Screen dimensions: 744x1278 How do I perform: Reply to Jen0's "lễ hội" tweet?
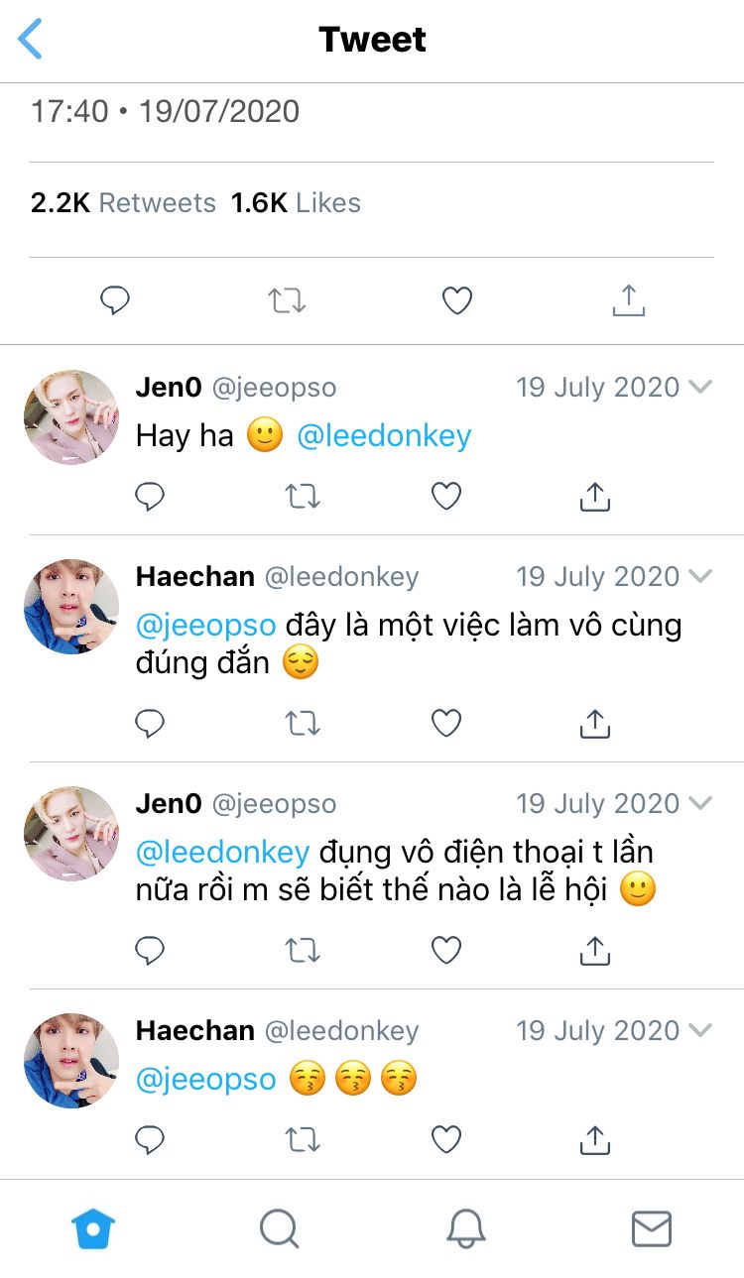point(150,952)
